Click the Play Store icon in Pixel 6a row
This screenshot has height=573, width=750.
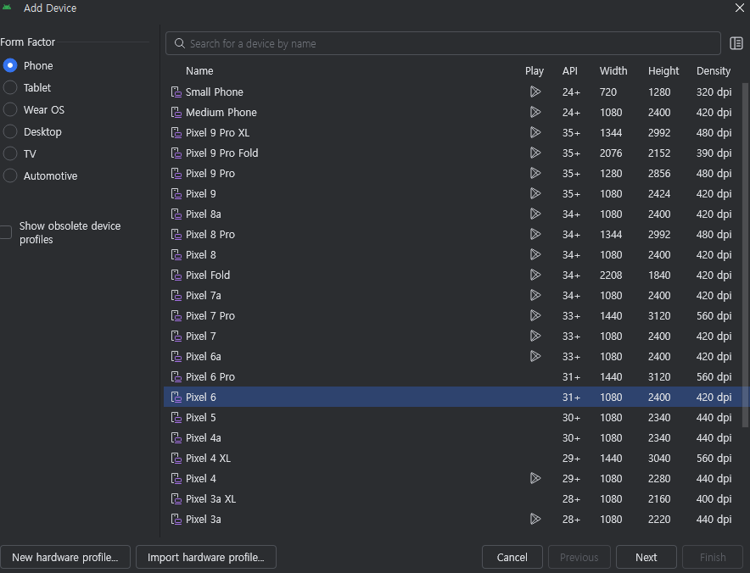(x=535, y=356)
